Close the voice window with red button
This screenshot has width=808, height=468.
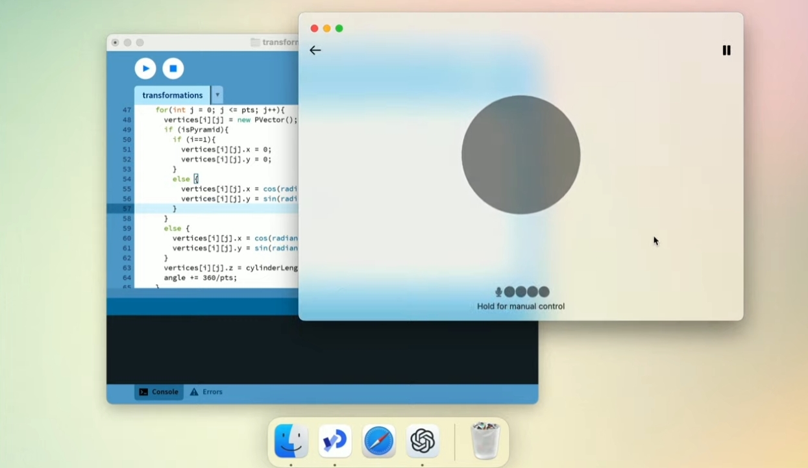coord(314,29)
